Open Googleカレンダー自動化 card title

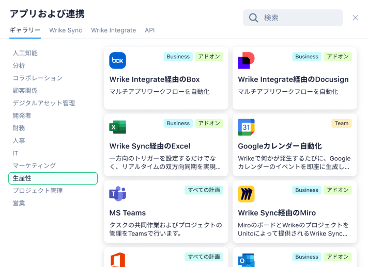point(280,146)
